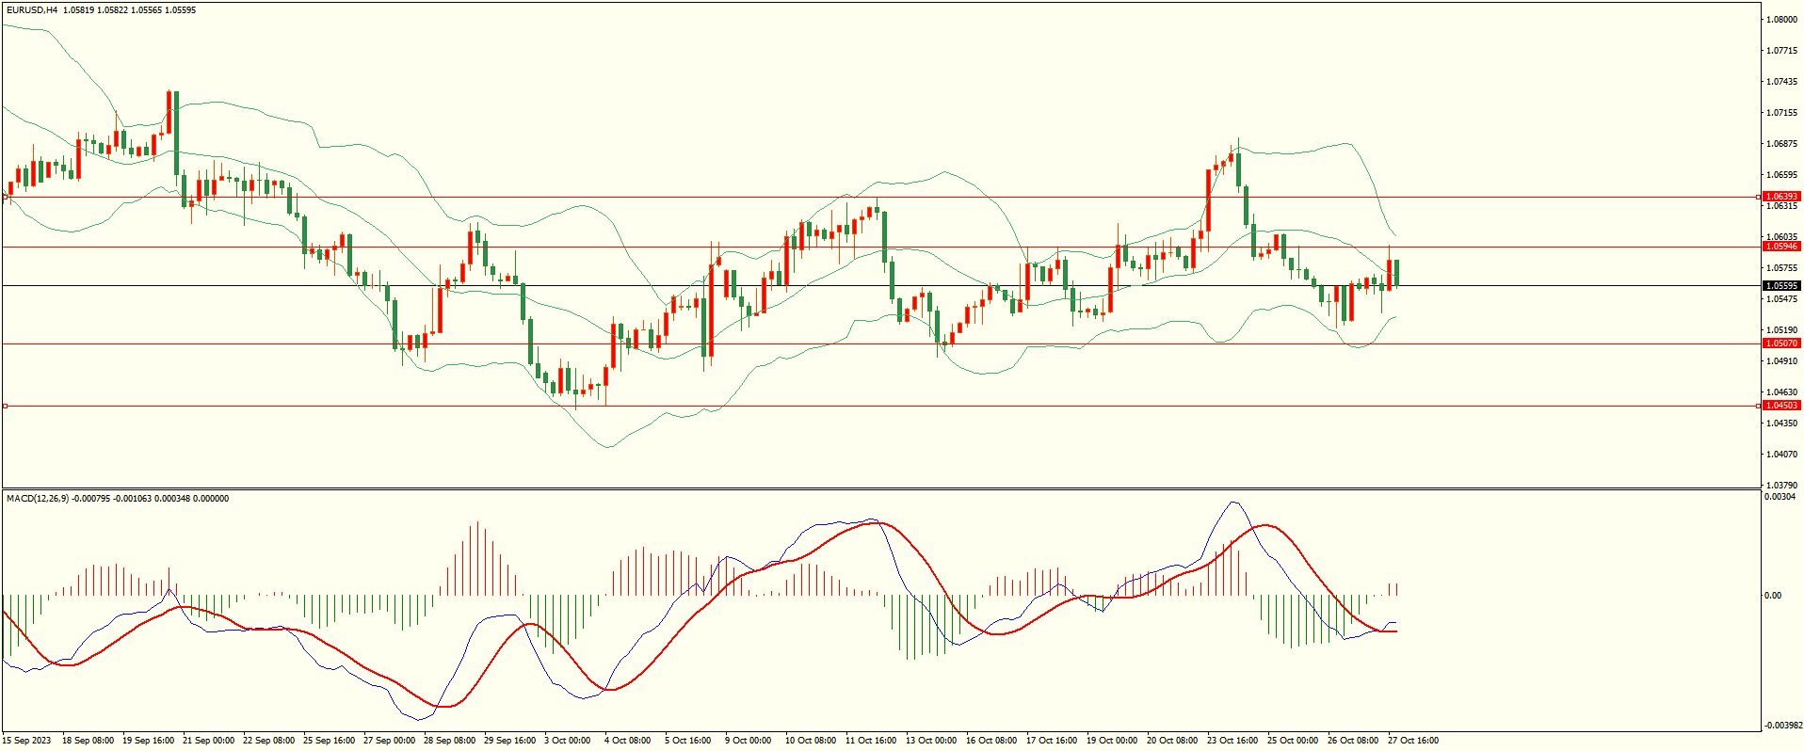Click the 23 Oct 16:00 time label
Screen dimensions: 1804x751
[1232, 741]
